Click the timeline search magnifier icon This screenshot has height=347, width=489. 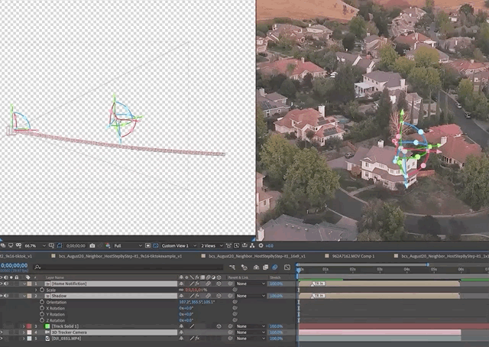(37, 267)
